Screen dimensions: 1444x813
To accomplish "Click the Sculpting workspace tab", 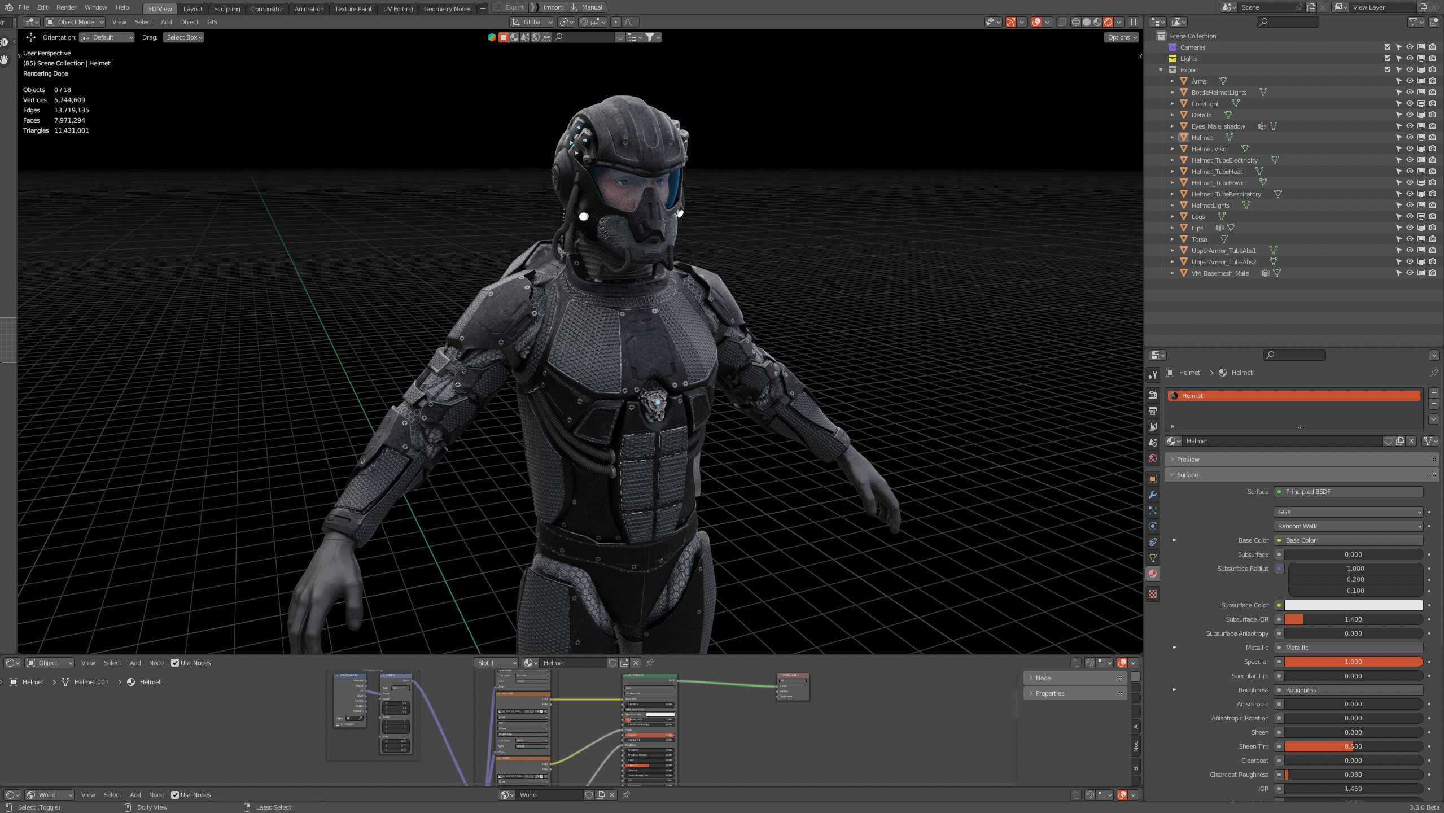I will (x=226, y=8).
